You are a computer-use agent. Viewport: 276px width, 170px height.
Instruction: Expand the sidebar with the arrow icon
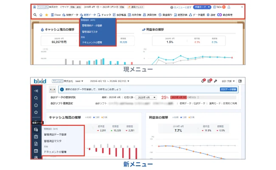click(x=36, y=91)
